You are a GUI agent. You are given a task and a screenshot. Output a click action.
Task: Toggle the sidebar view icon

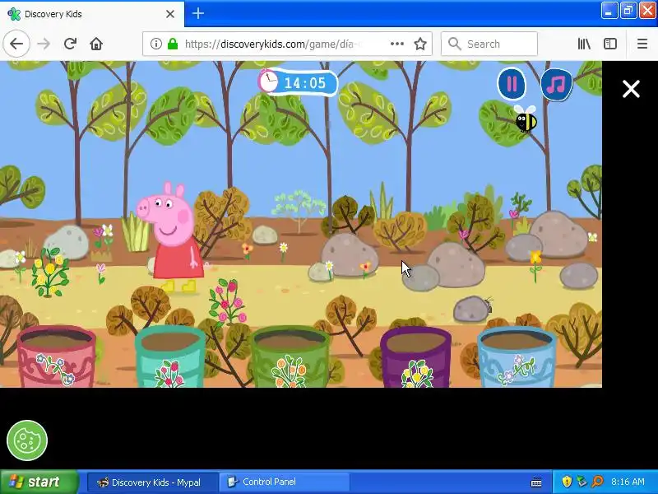(x=609, y=44)
